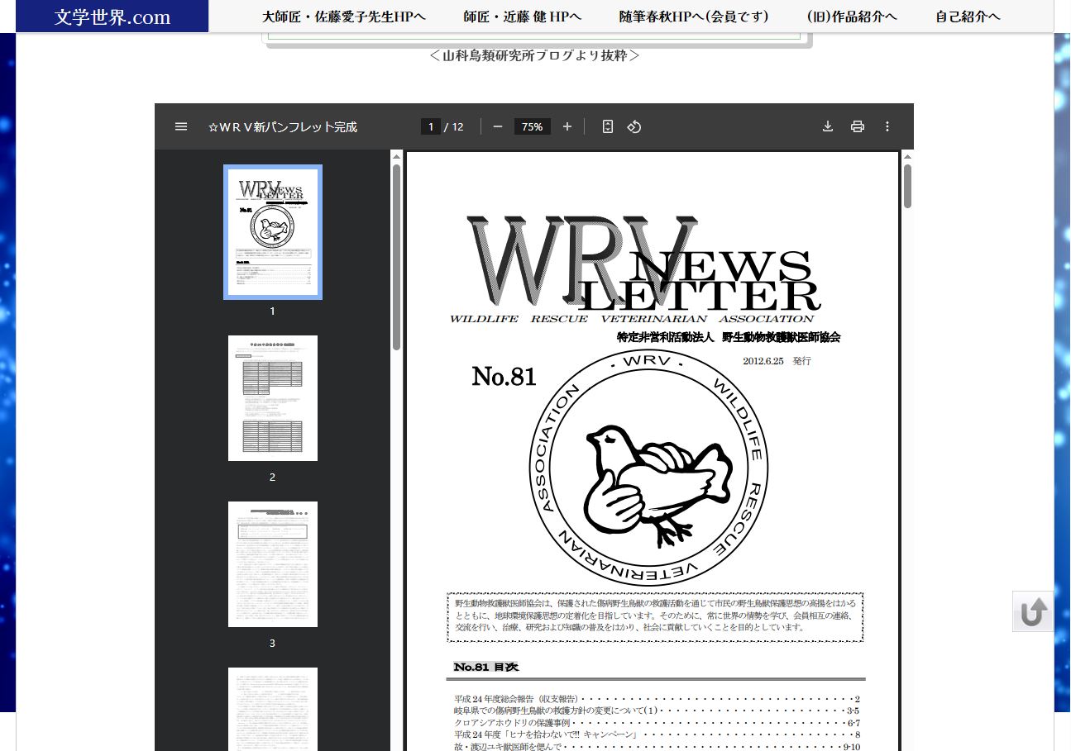Select page 1 thumbnail
Image resolution: width=1071 pixels, height=751 pixels.
[273, 232]
